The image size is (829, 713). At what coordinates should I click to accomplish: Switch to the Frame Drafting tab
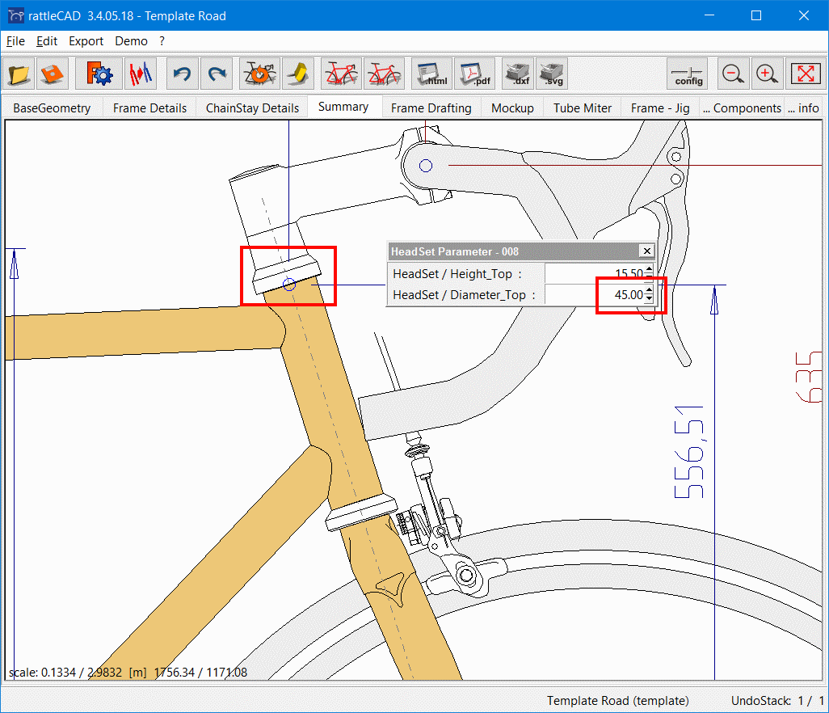point(431,108)
